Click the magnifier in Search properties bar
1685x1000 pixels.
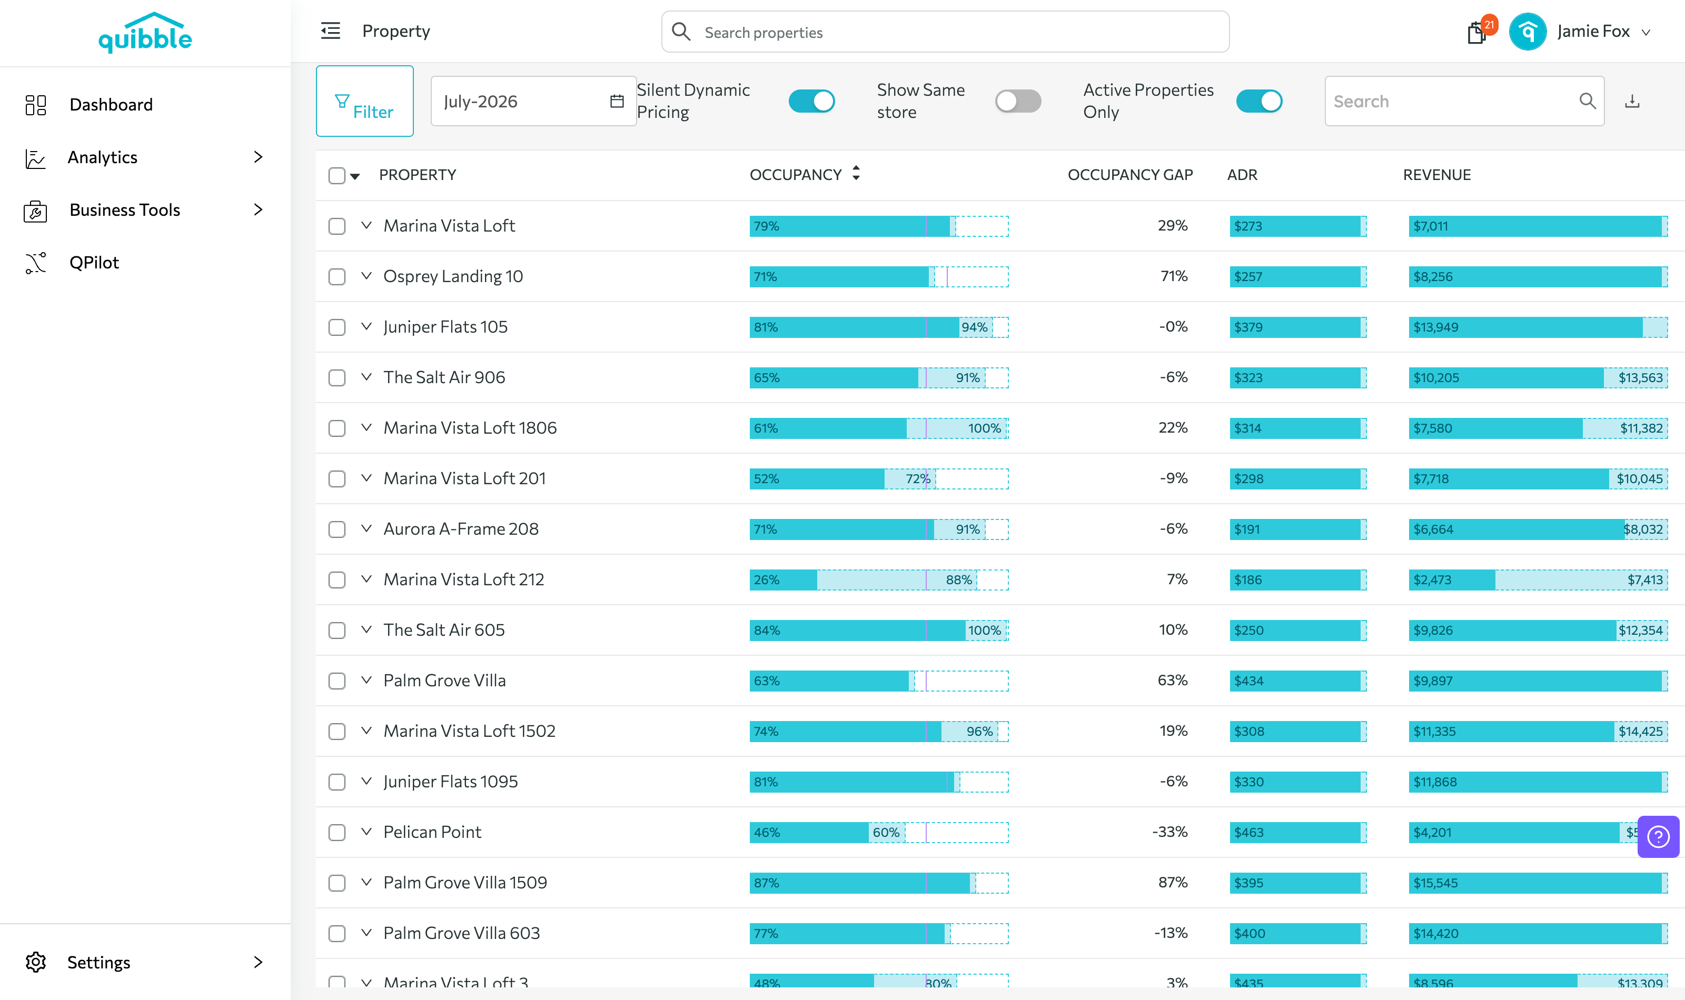pyautogui.click(x=681, y=32)
